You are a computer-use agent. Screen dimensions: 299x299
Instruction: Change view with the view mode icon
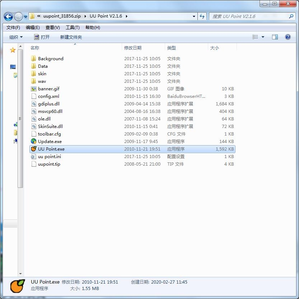255,37
